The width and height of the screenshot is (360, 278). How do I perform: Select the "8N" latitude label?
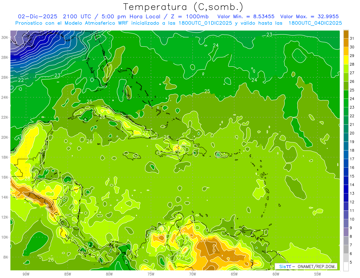point(6,257)
